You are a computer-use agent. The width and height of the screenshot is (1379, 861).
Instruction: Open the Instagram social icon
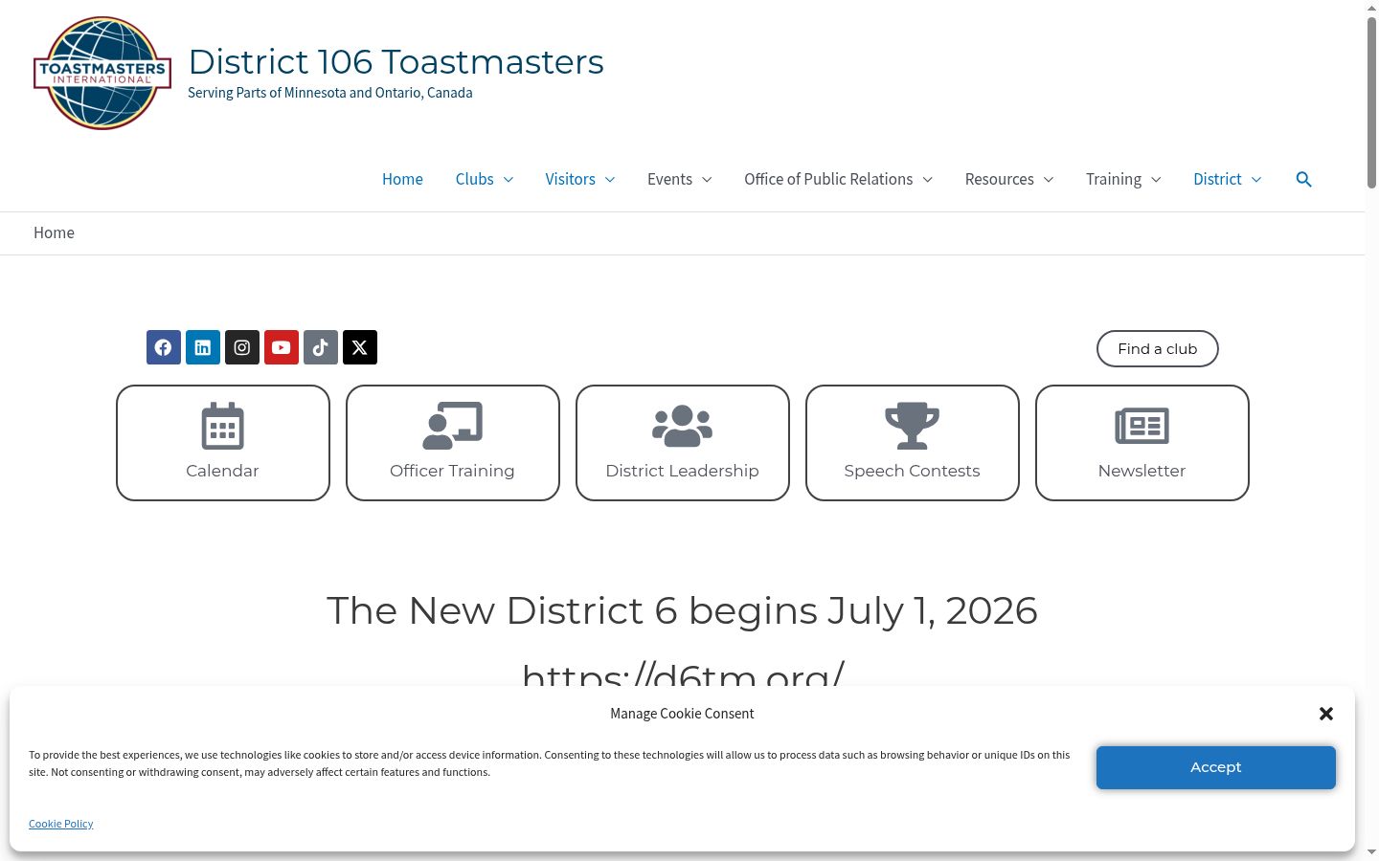click(x=242, y=347)
